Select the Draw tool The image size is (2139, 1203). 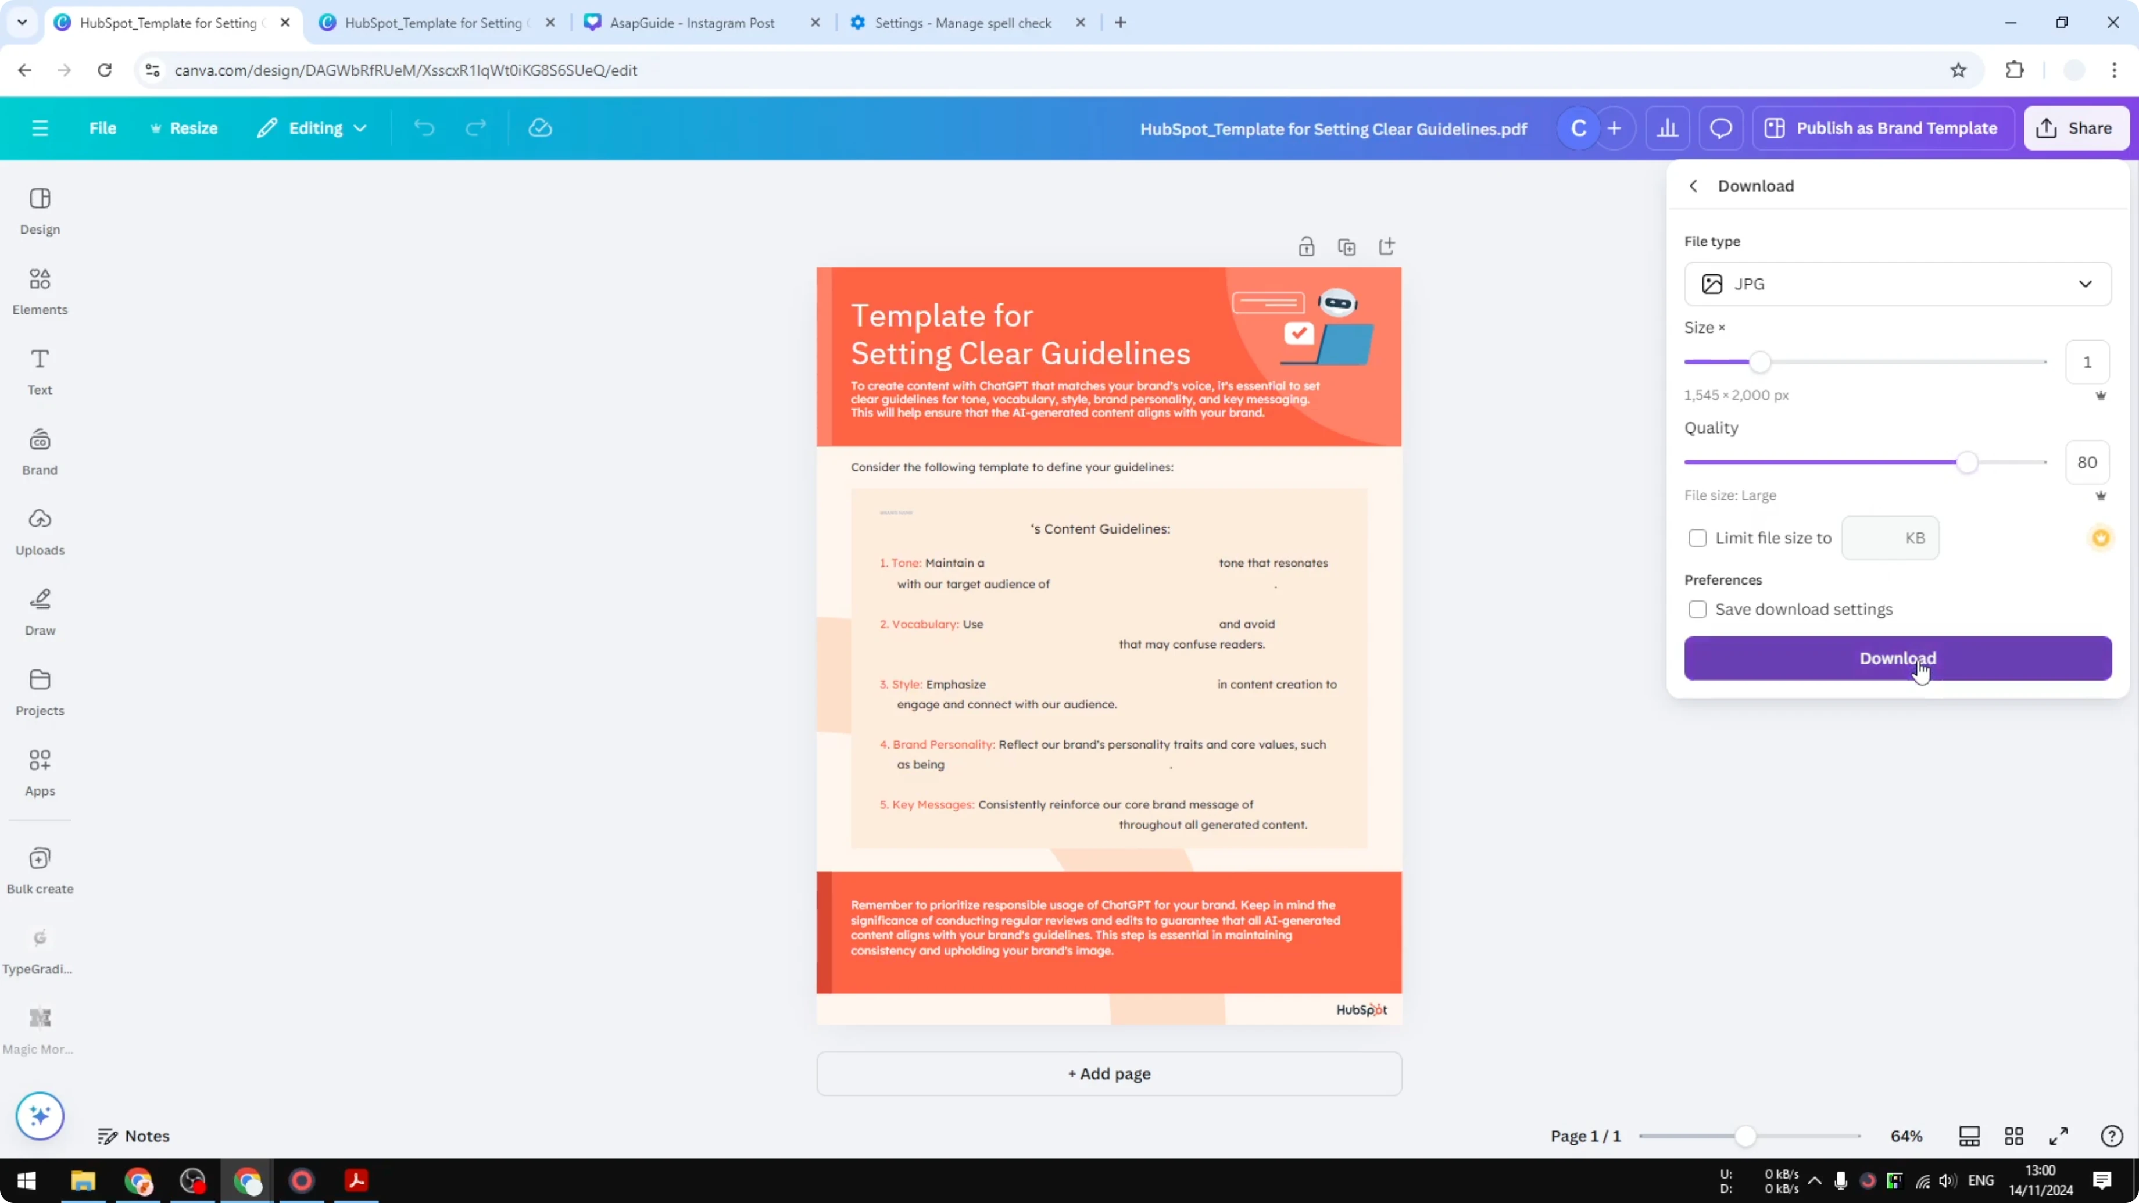coord(39,611)
